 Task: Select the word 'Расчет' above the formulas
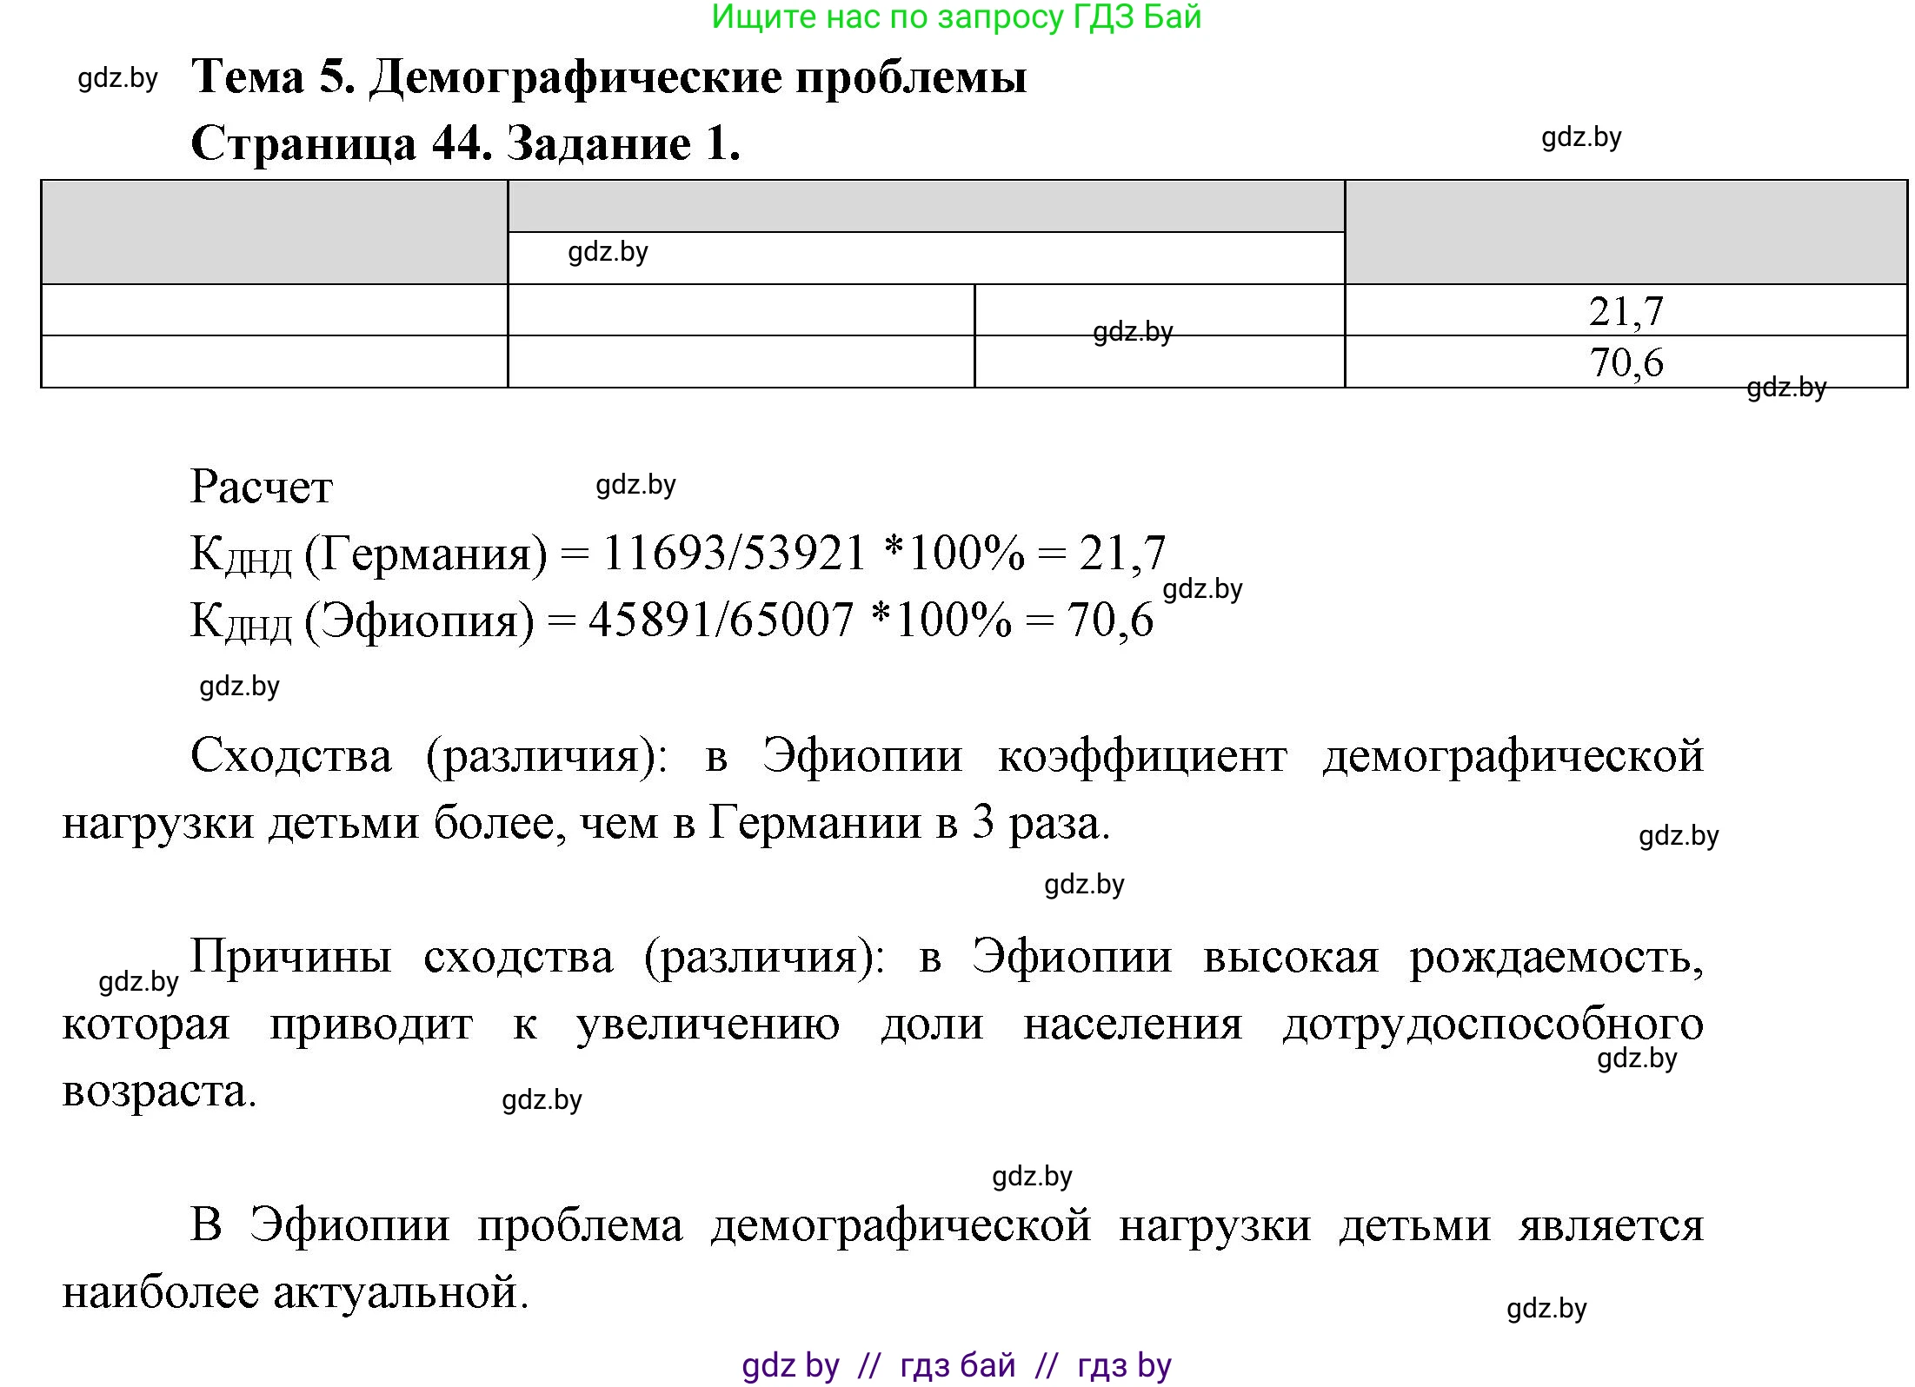click(x=261, y=487)
